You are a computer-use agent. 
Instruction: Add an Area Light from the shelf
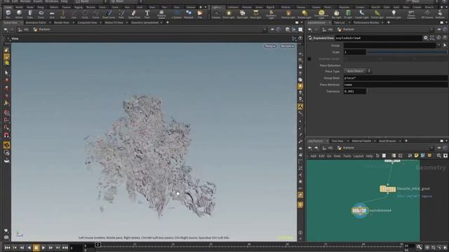[x=255, y=14]
